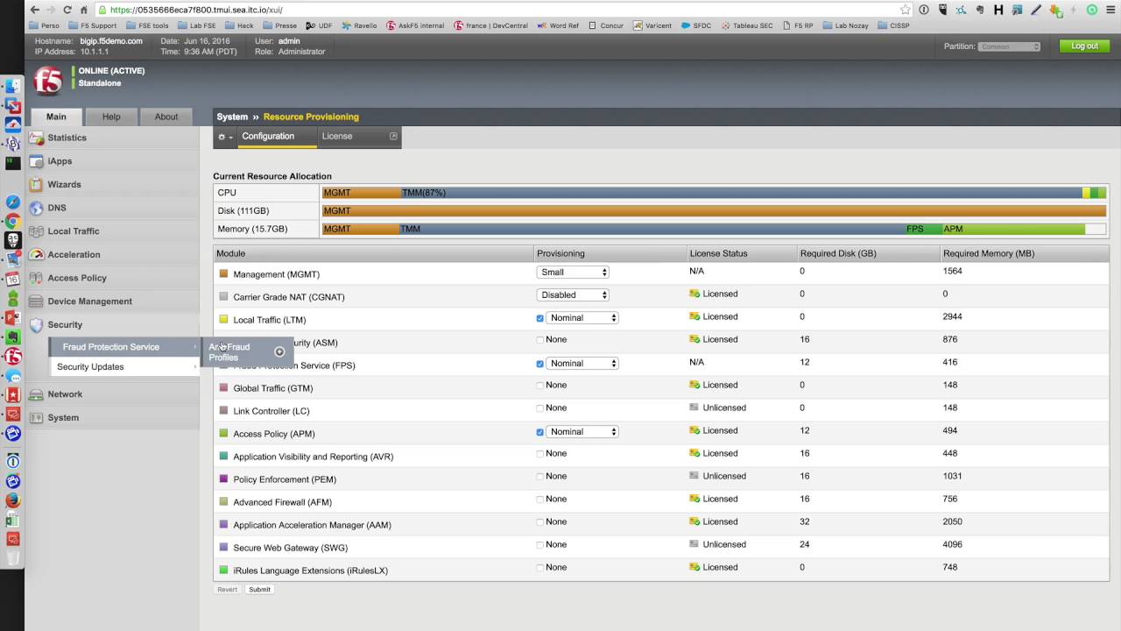This screenshot has height=631, width=1121.
Task: Expand the Security Updates submenu arrow
Action: tap(194, 367)
